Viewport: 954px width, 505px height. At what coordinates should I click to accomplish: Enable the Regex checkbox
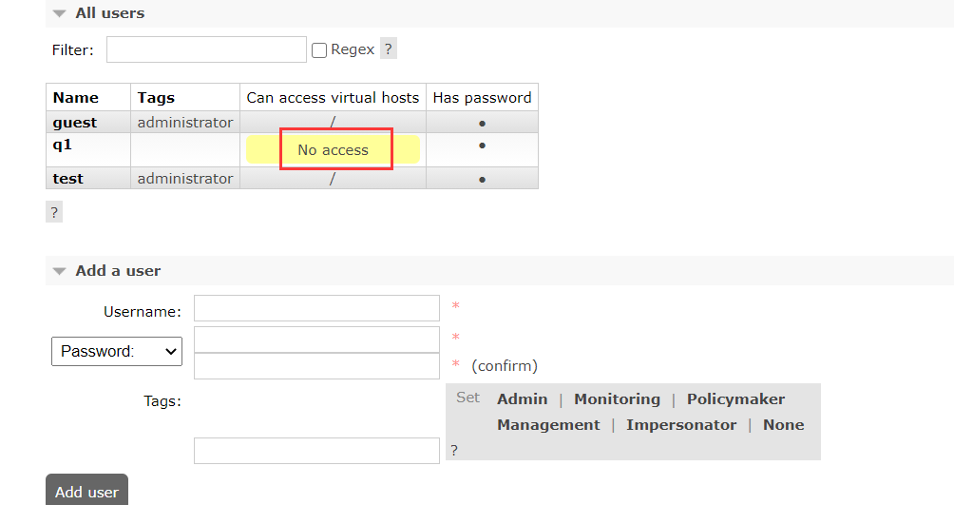coord(319,50)
